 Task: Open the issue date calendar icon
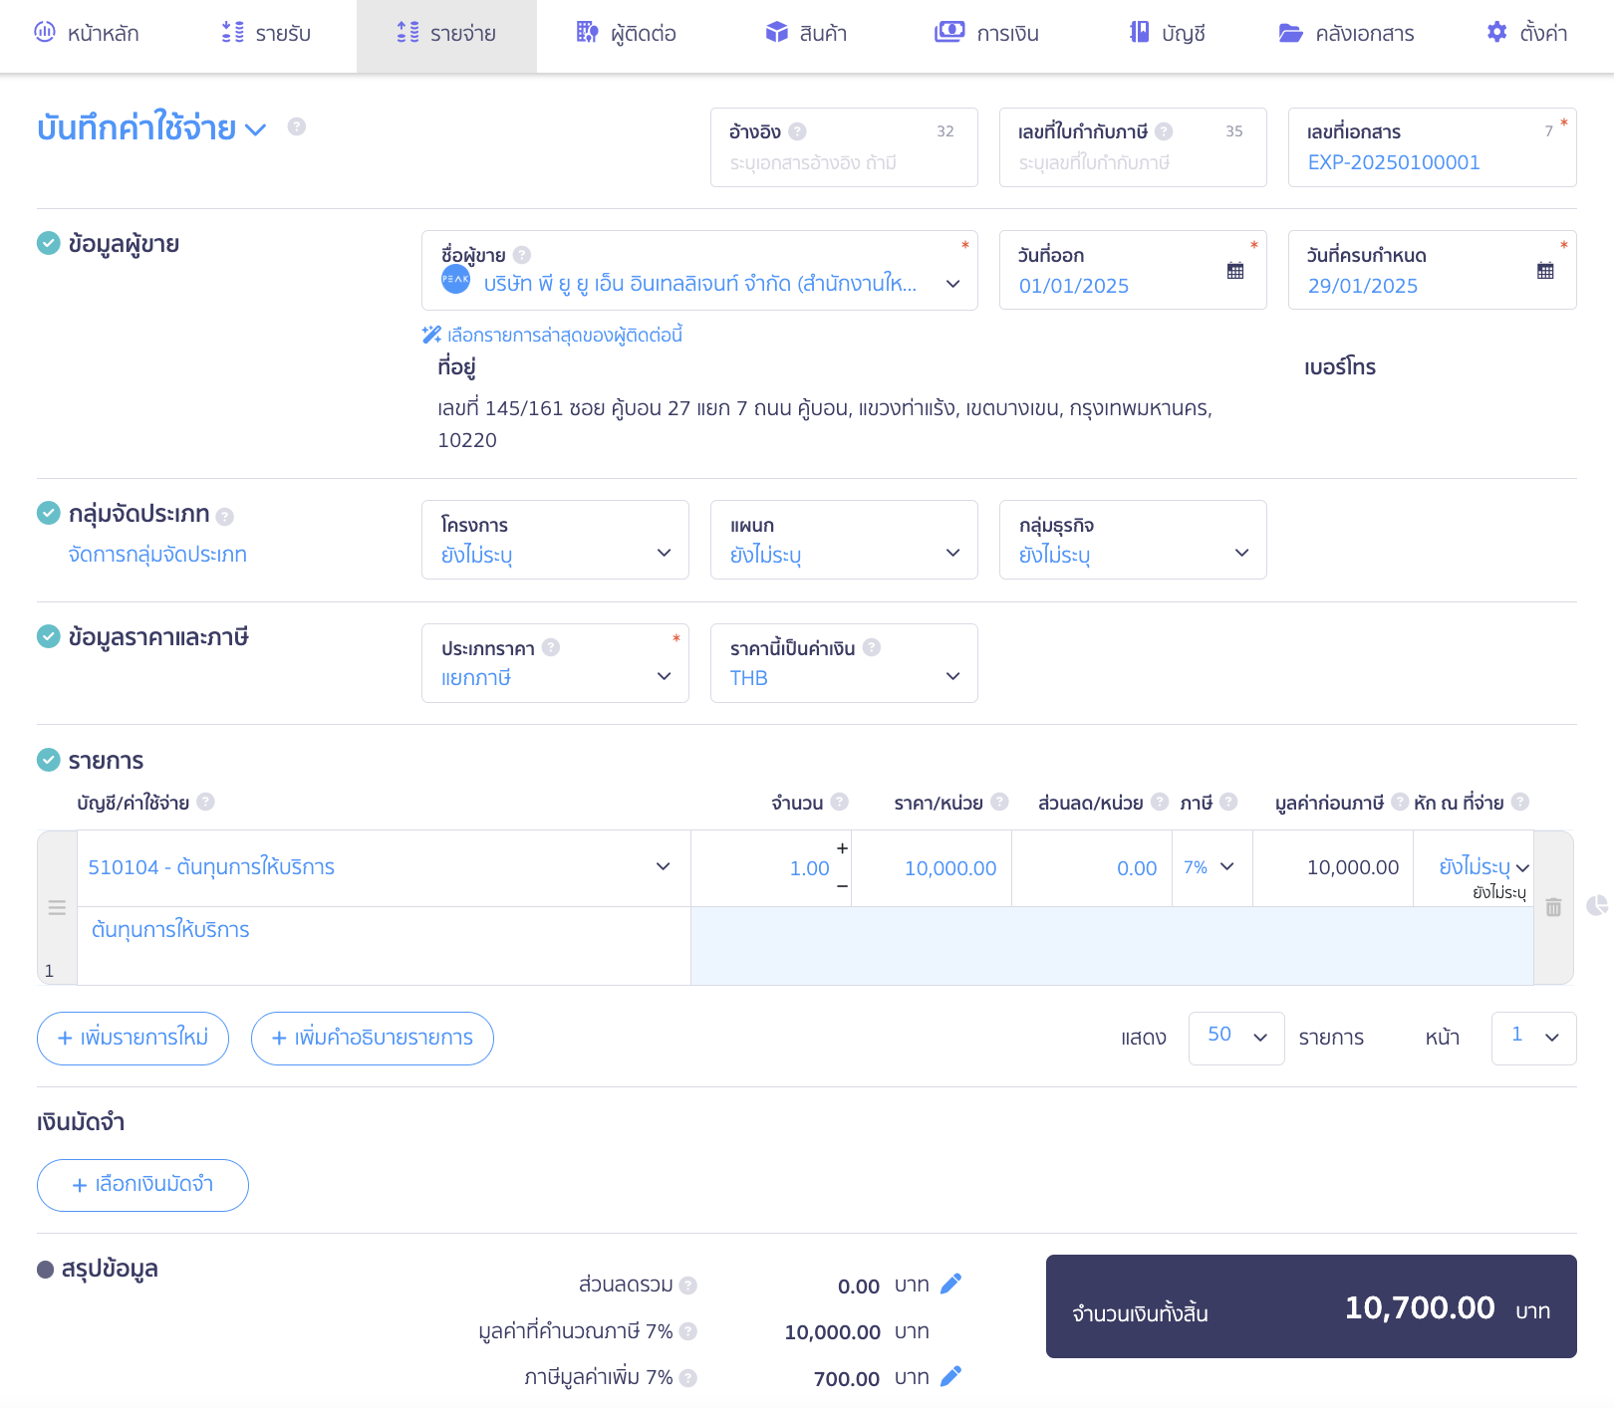tap(1235, 271)
